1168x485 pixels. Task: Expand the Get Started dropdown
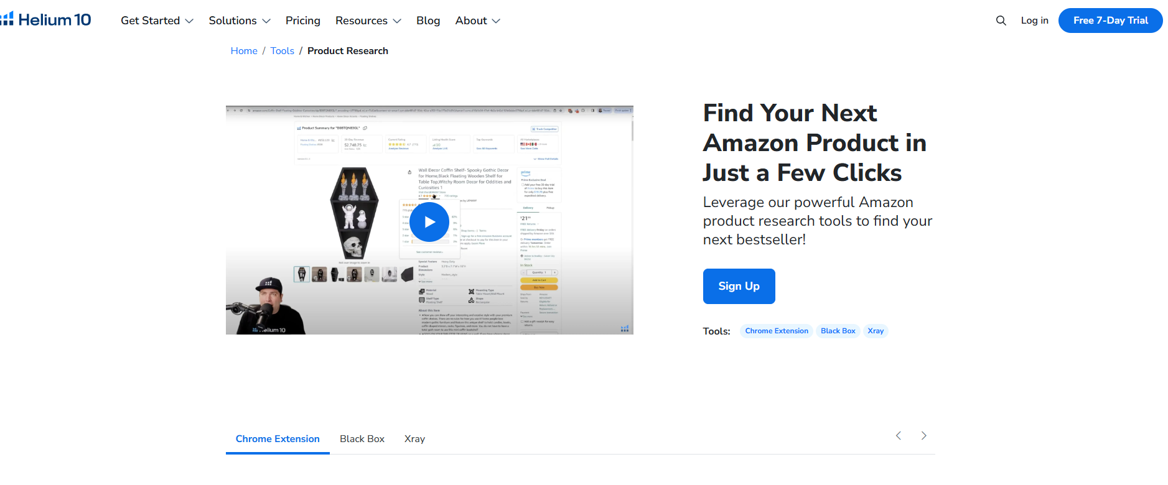(157, 21)
